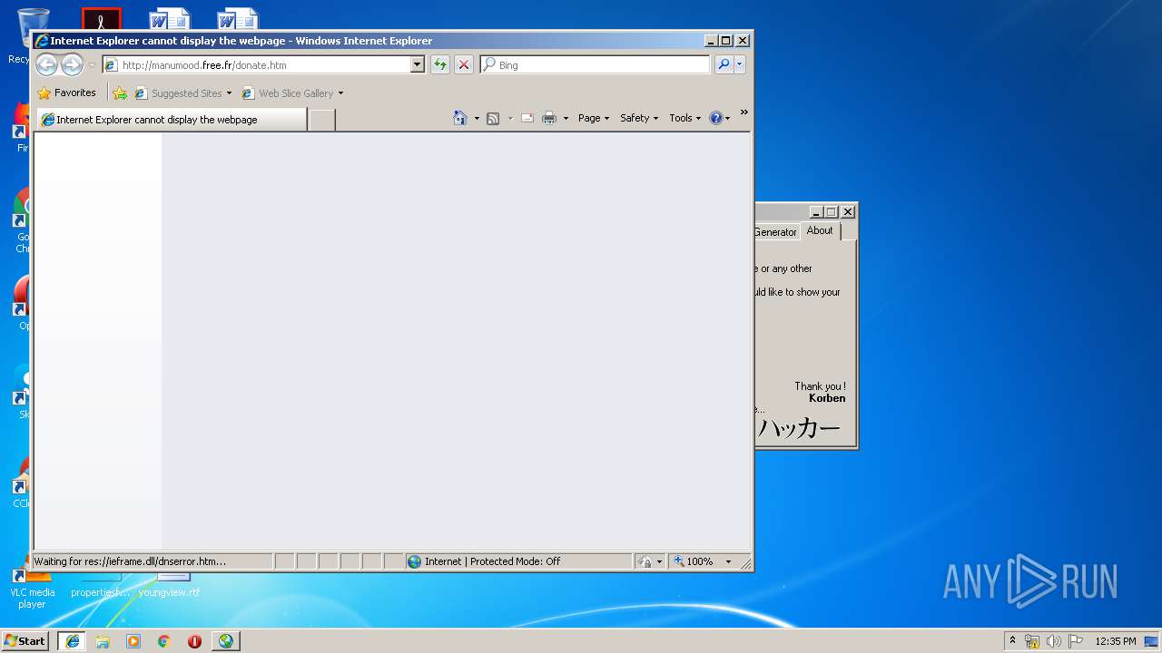This screenshot has height=653, width=1162.
Task: Click the IE window resize grip corner
Action: click(745, 563)
